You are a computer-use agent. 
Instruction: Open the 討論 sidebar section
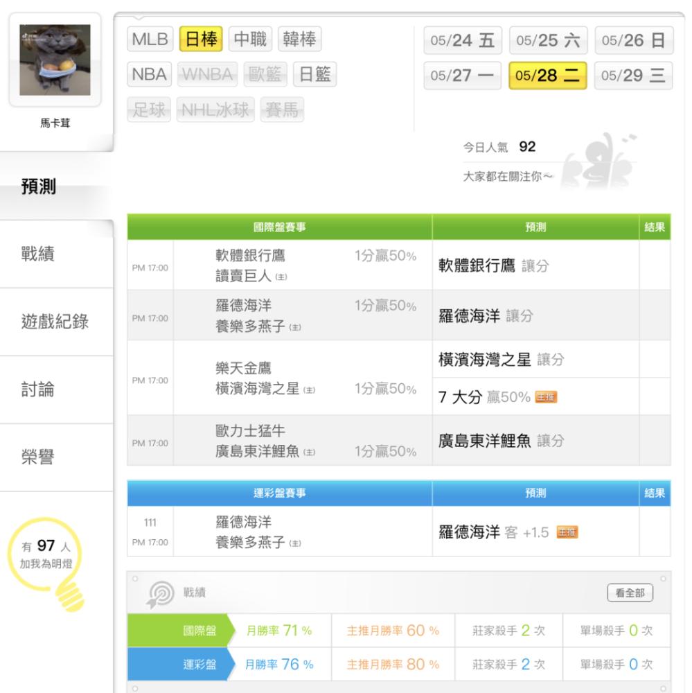[38, 389]
